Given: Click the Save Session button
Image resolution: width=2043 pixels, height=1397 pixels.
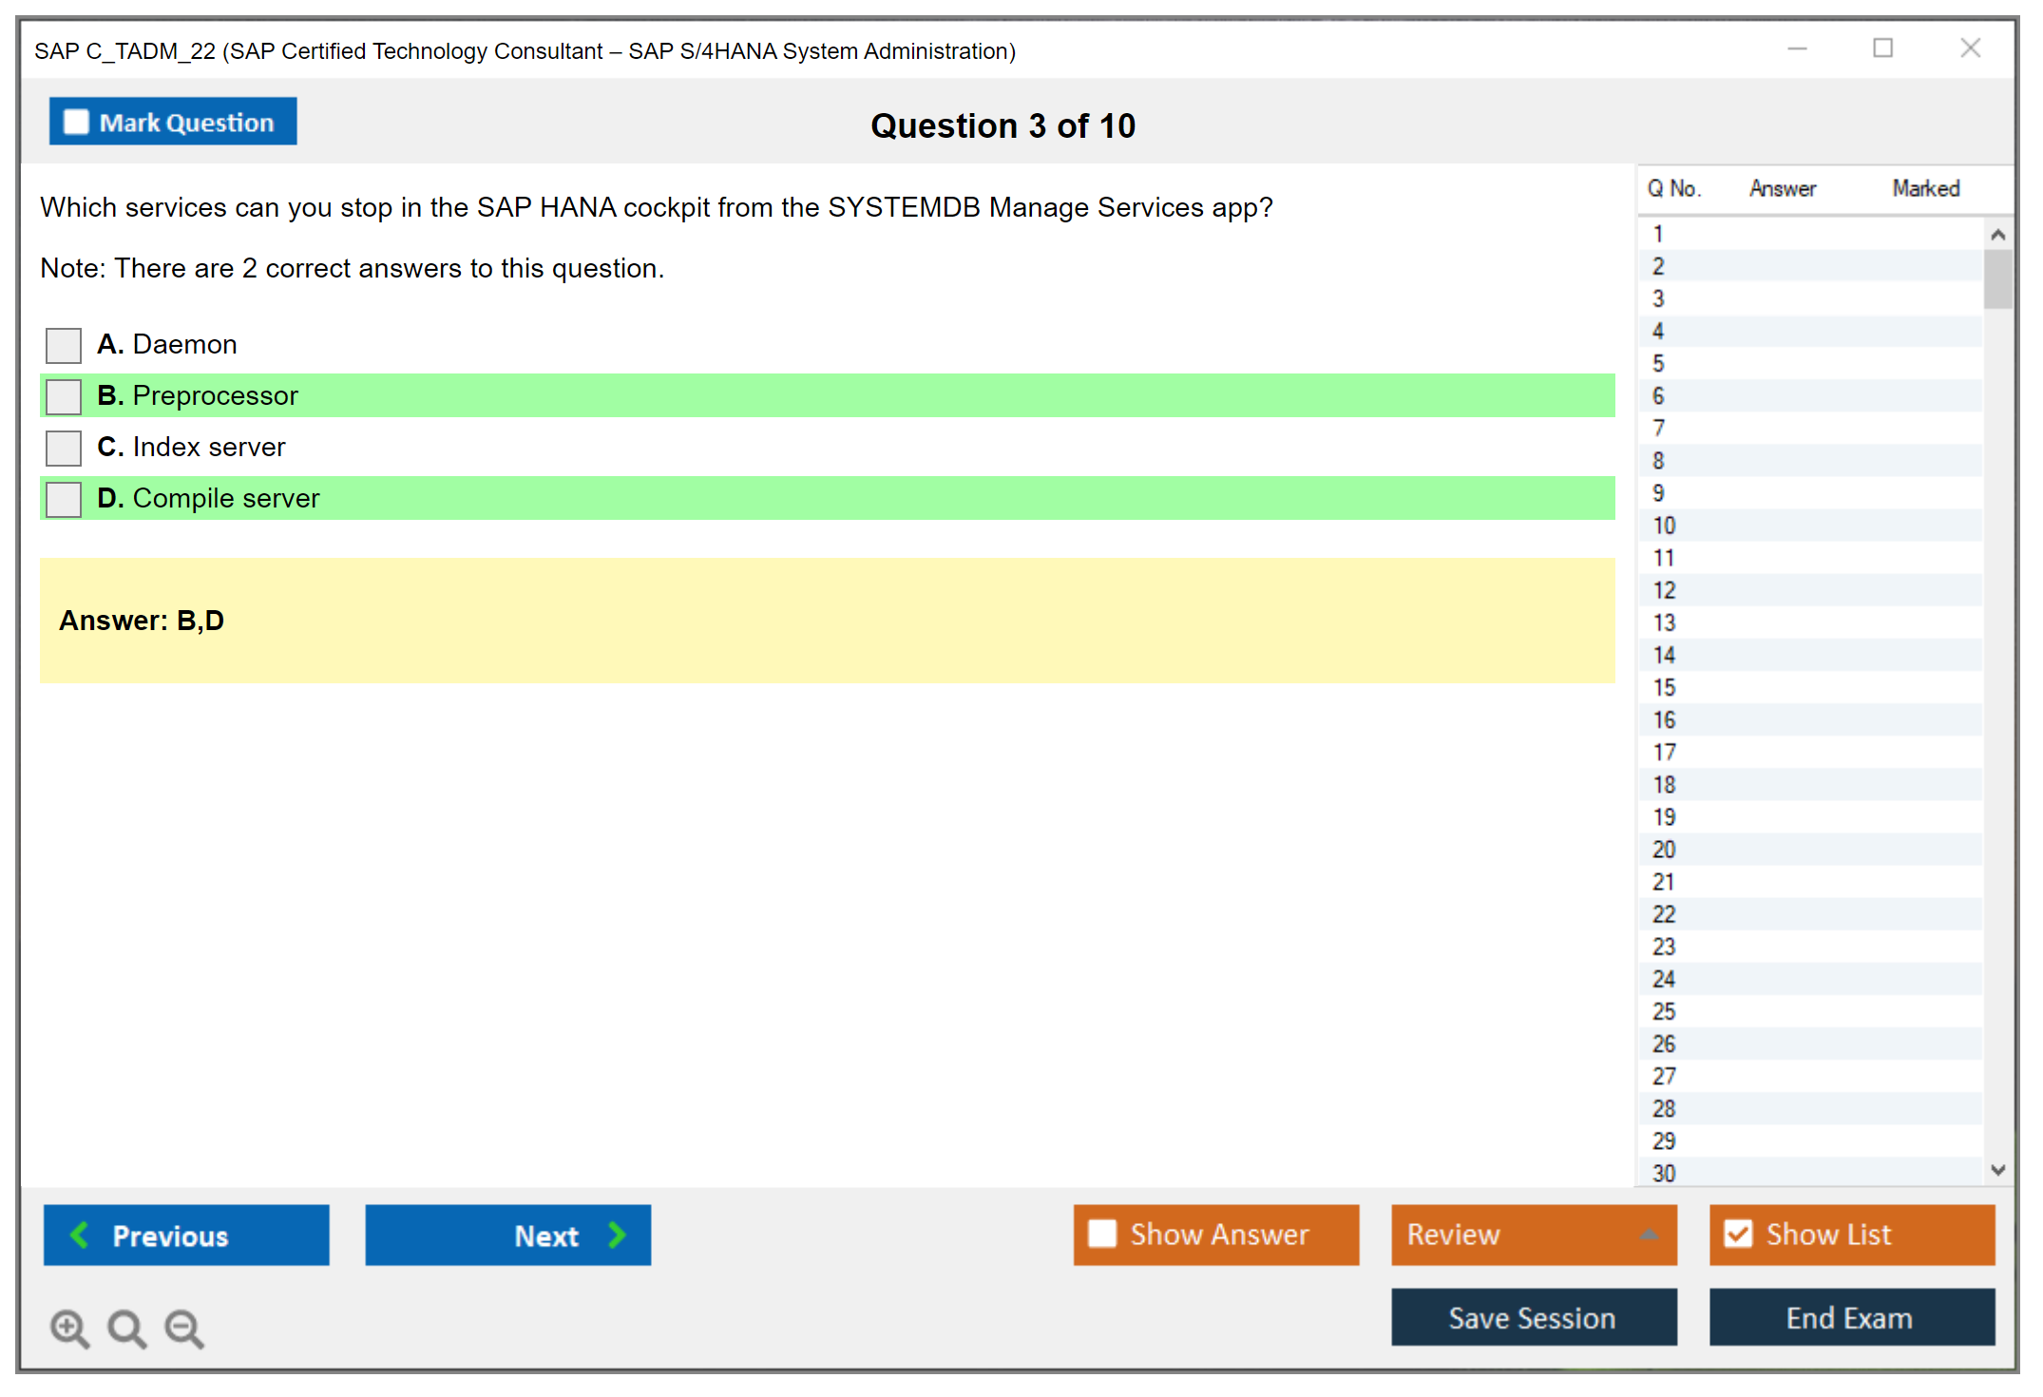Looking at the screenshot, I should point(1533,1317).
